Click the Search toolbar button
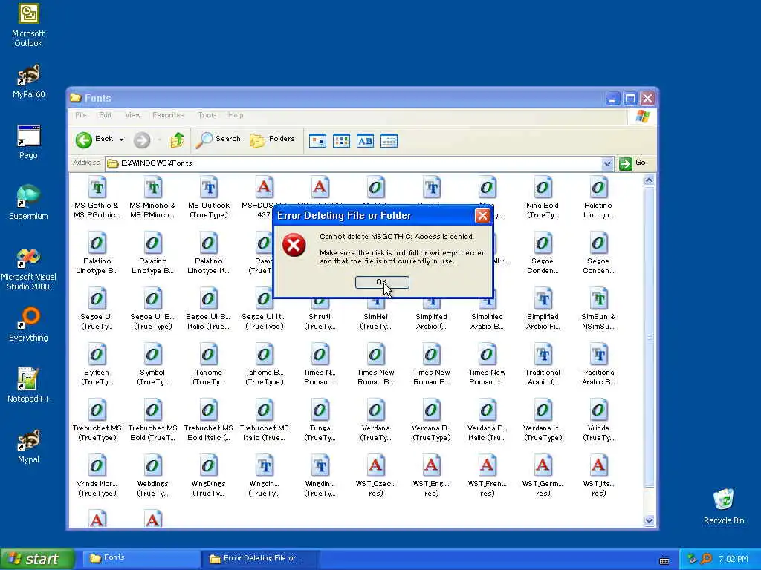The image size is (761, 570). [x=218, y=140]
